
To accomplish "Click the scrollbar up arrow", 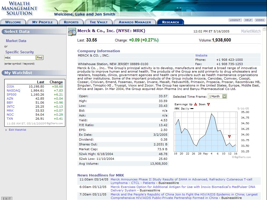I will (264, 29).
